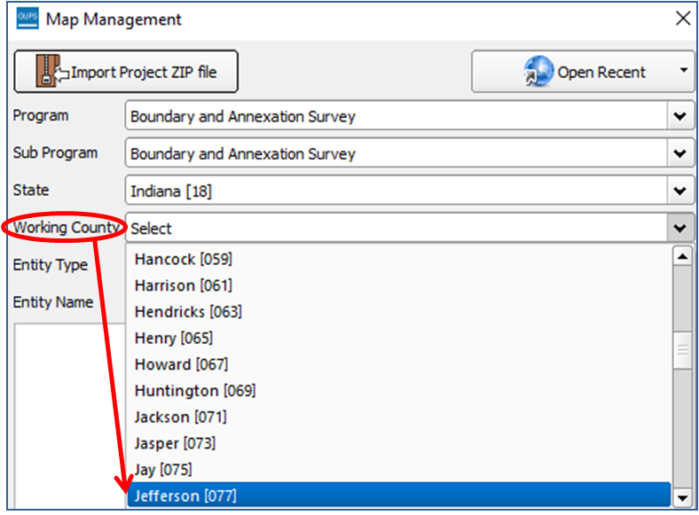Click the county list scroll up arrow
The image size is (699, 515).
pos(682,256)
